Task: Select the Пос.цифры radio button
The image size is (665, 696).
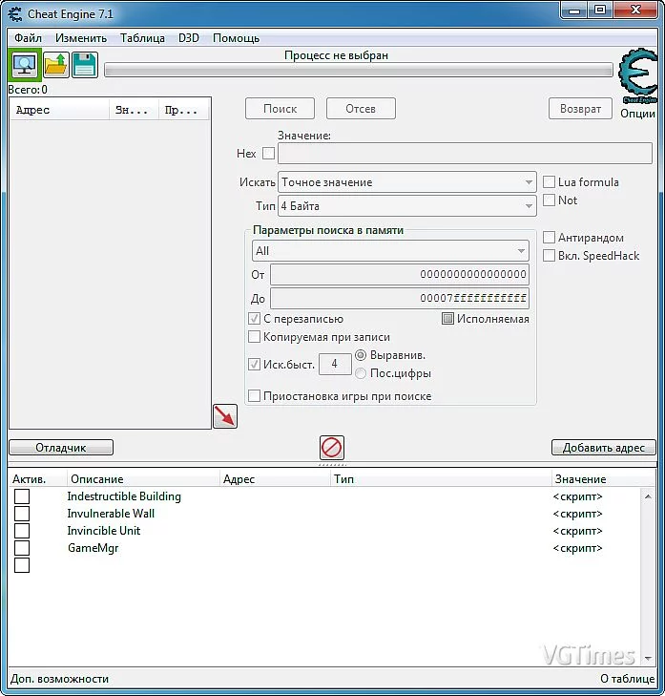Action: click(361, 373)
